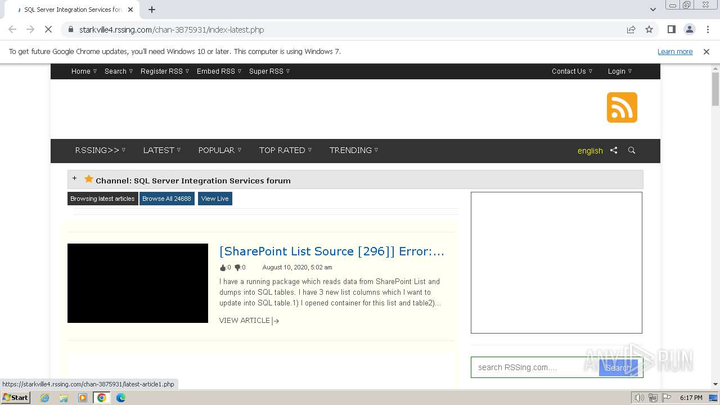Bookmark this page with star icon
This screenshot has width=720, height=405.
649,29
